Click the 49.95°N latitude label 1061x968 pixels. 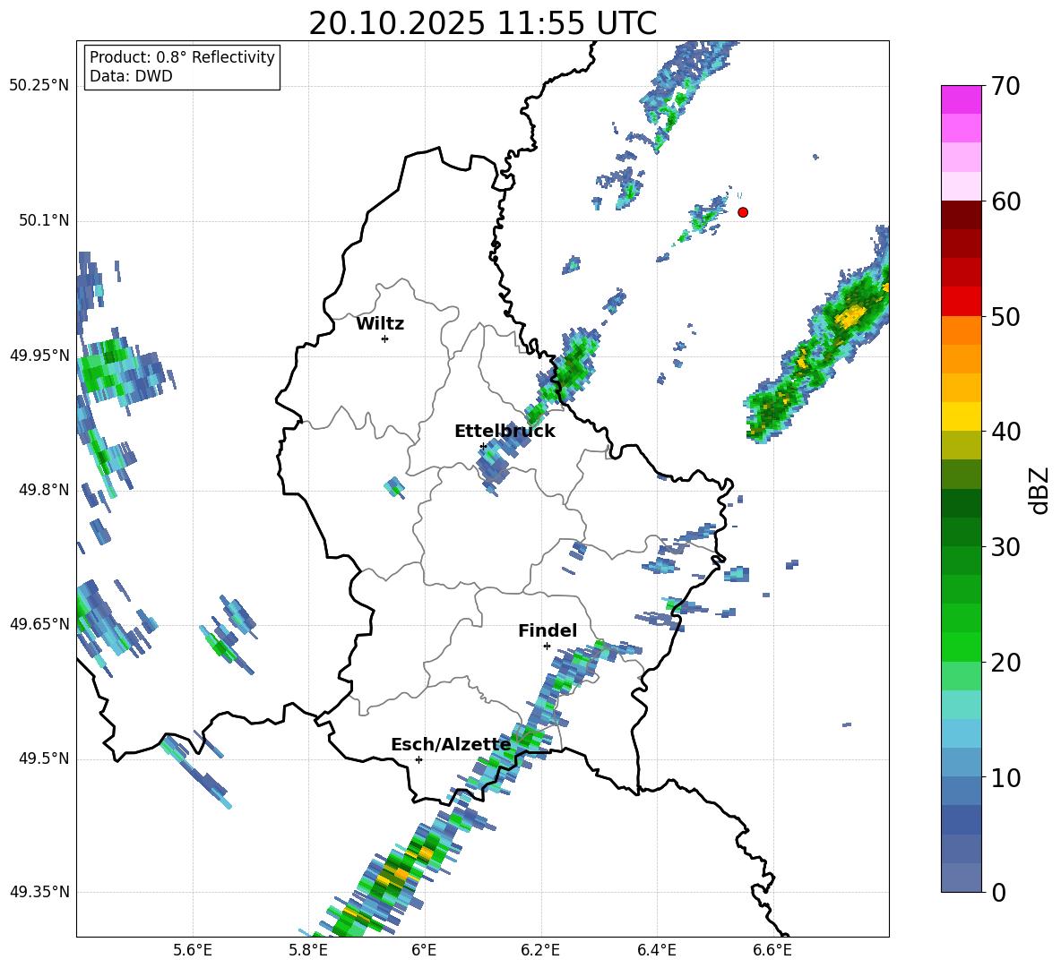(39, 356)
